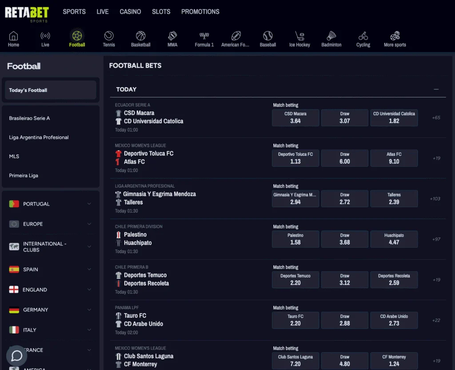The height and width of the screenshot is (370, 455).
Task: Open Liga Argentina Profesional league
Action: tap(39, 137)
